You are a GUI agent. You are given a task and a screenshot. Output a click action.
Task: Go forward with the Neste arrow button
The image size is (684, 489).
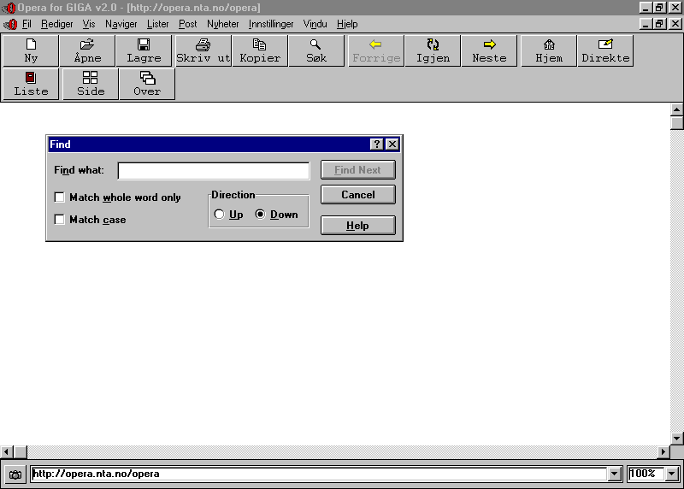[489, 51]
